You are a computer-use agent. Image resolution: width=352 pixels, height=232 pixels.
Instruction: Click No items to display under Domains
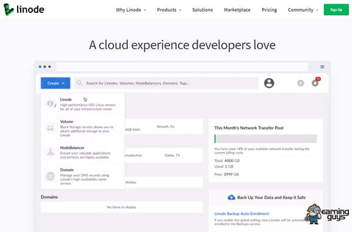pyautogui.click(x=121, y=207)
